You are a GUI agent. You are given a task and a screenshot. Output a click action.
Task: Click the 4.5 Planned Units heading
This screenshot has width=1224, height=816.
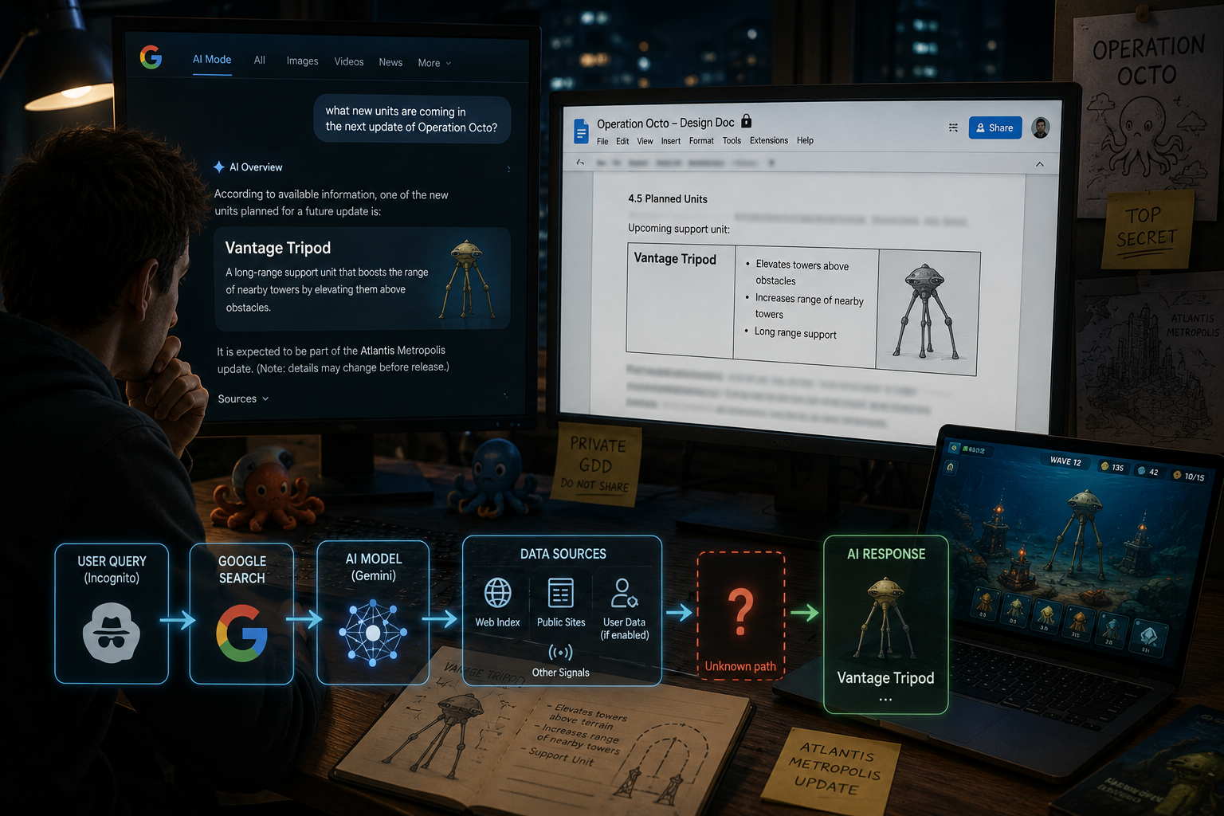[668, 199]
